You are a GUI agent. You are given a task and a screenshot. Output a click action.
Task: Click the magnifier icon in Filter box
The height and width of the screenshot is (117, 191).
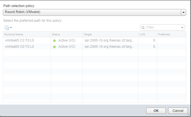(x=143, y=28)
